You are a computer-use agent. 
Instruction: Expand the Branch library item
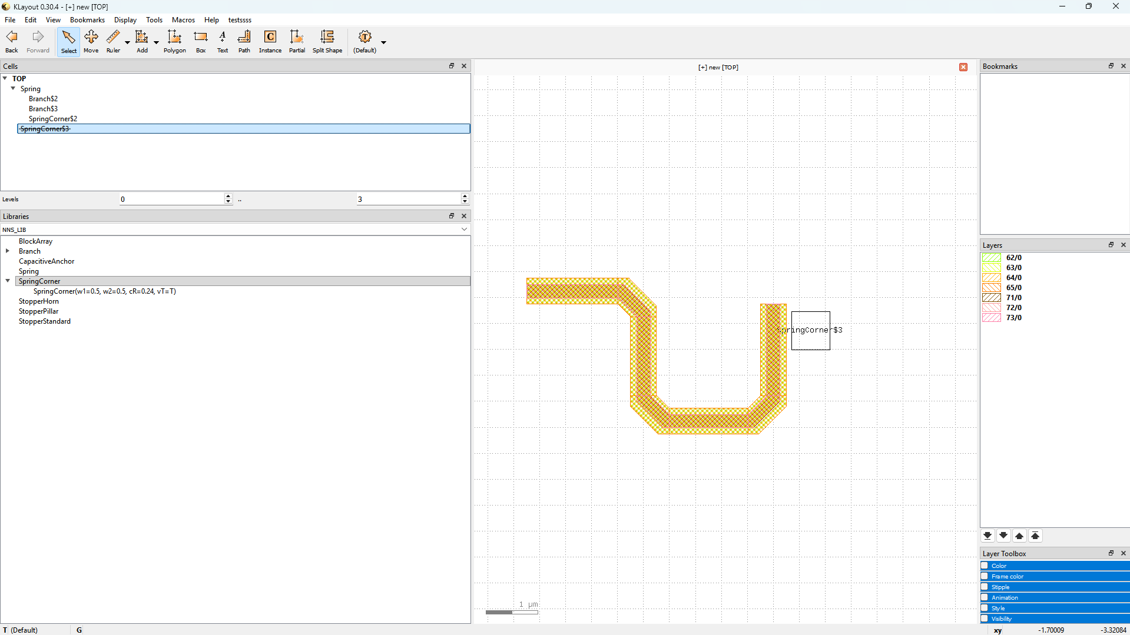[8, 251]
